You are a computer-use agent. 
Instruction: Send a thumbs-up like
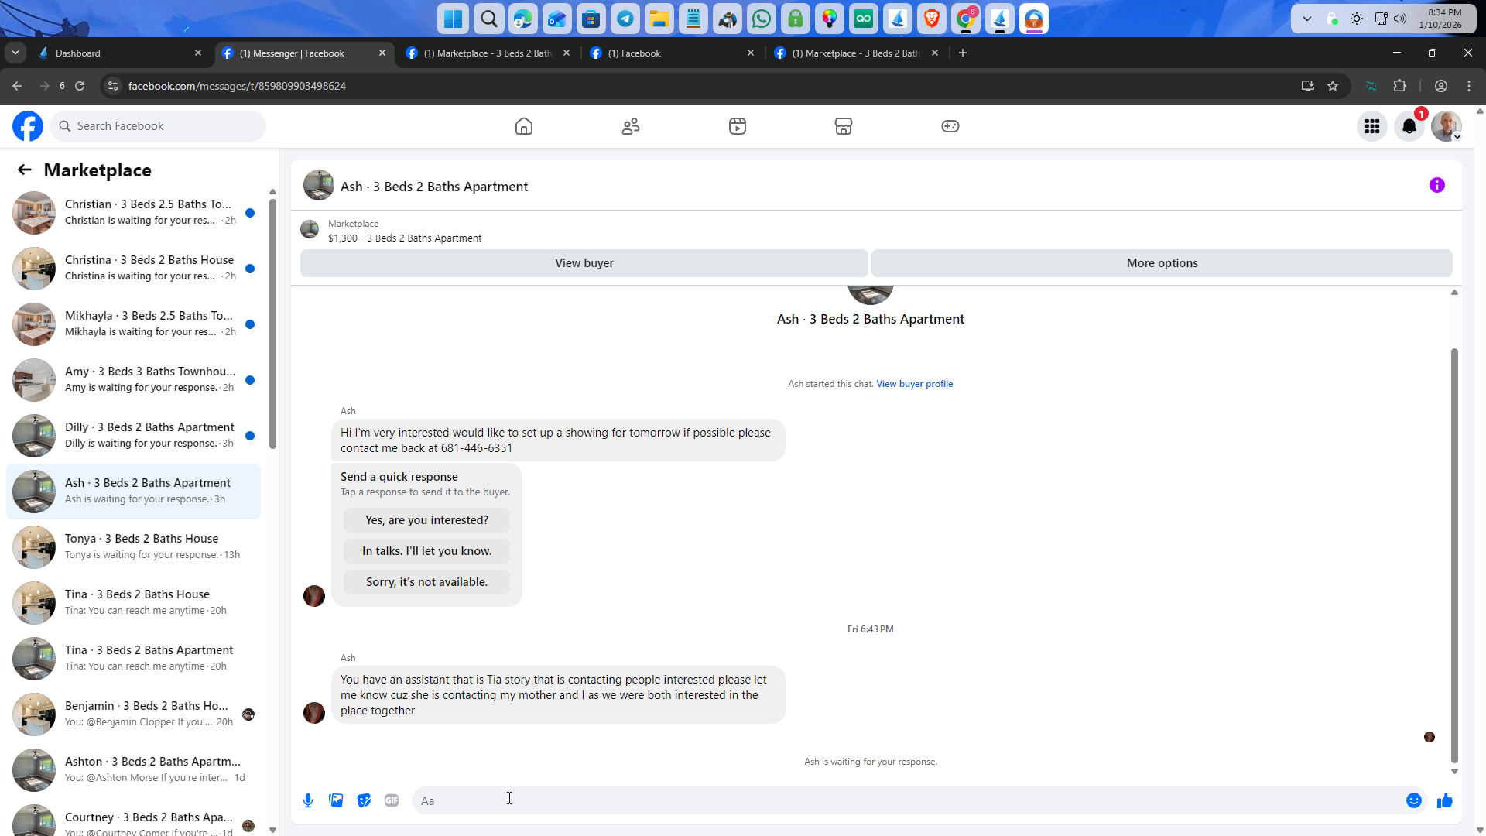pyautogui.click(x=1444, y=800)
